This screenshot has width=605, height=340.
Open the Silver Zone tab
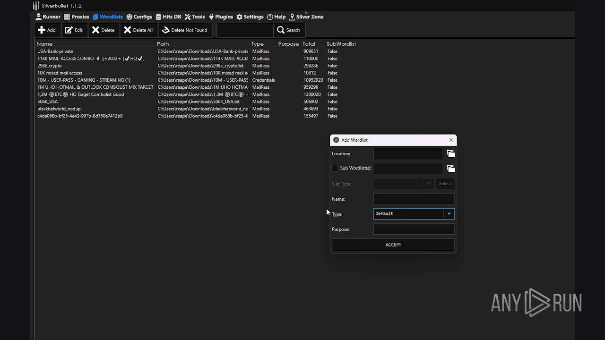tap(306, 17)
